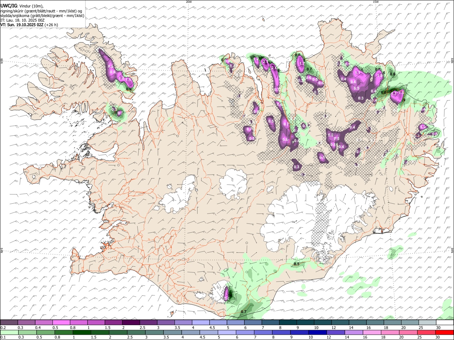Image resolution: width=454 pixels, height=340 pixels.
Task: Pick the lower rain legend swatch labeled 0.3
Action: 27,332
